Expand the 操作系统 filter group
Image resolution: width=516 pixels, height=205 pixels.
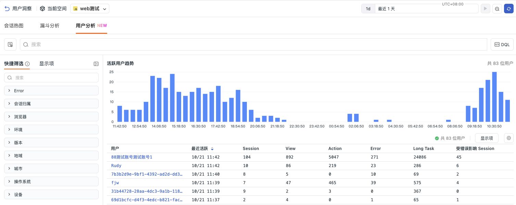tap(51, 181)
